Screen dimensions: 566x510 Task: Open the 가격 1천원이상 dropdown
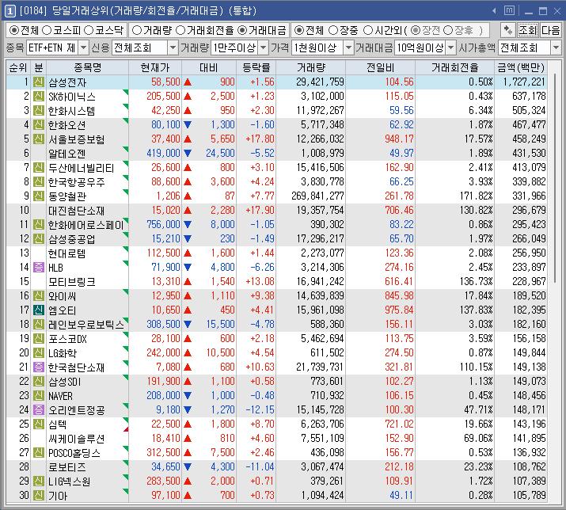click(x=348, y=48)
